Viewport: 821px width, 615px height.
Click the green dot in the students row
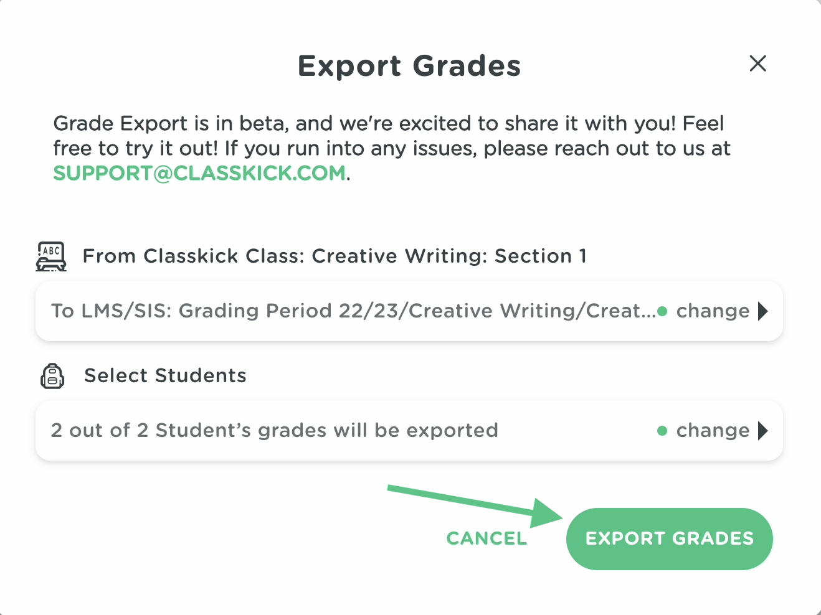662,431
